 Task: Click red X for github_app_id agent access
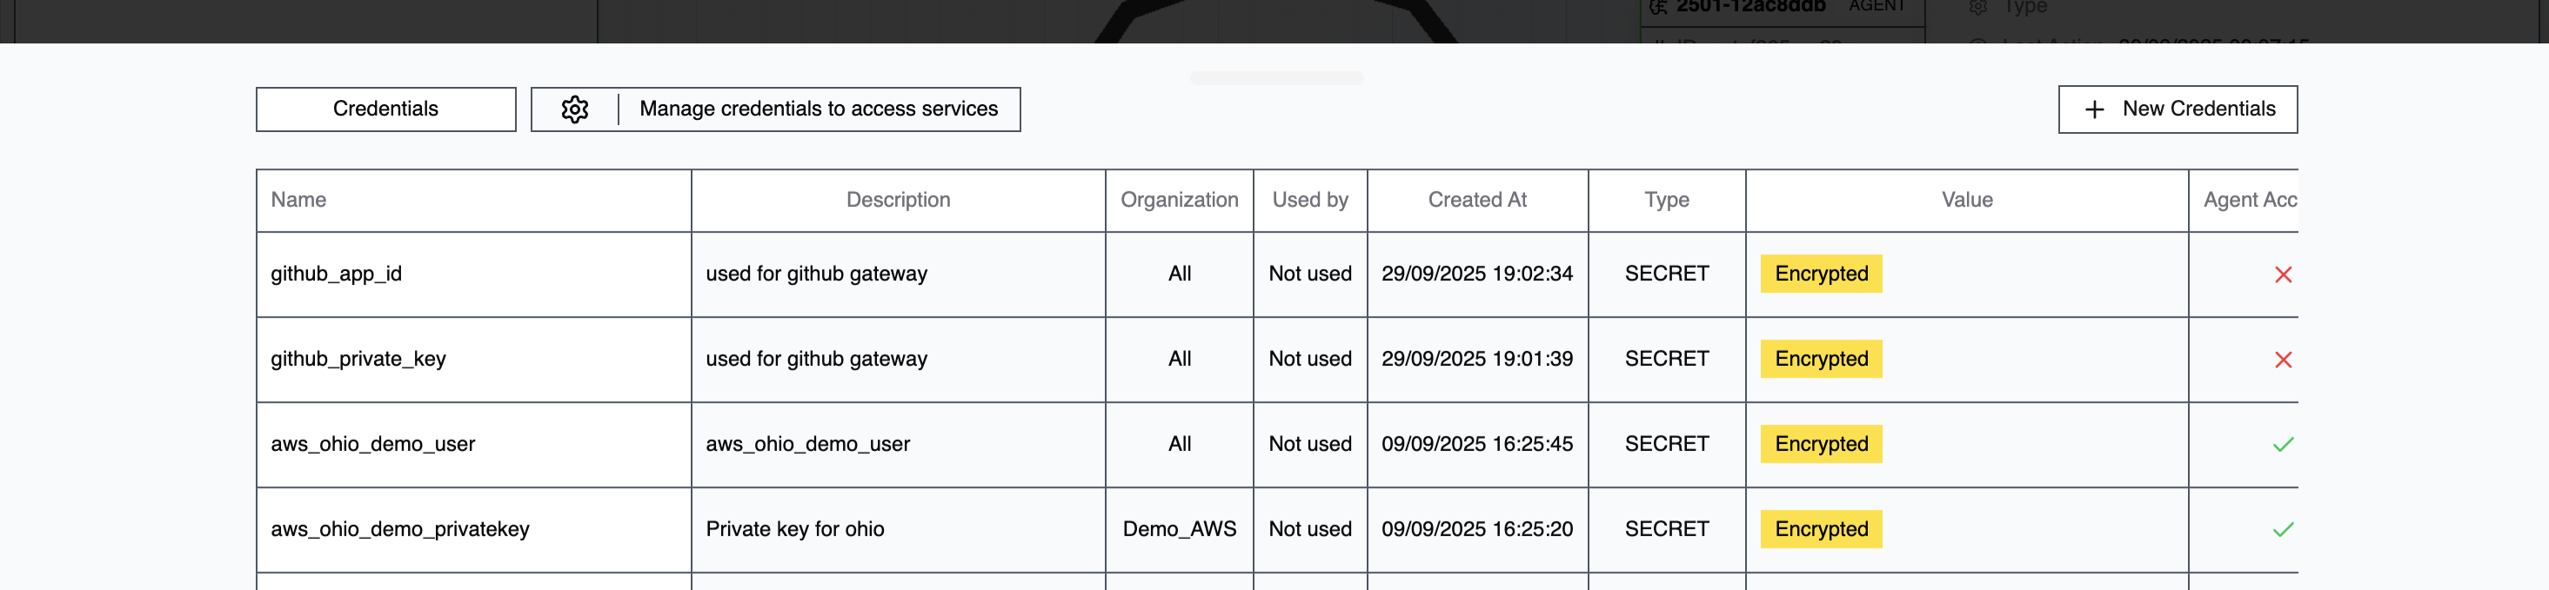click(x=2283, y=275)
